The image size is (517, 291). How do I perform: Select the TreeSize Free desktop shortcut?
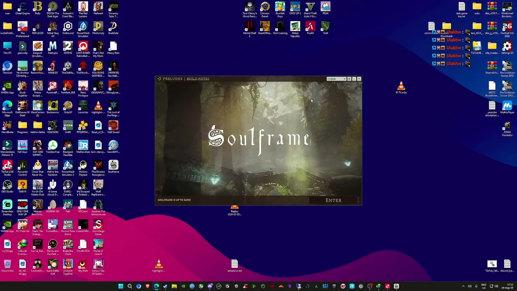tap(53, 147)
